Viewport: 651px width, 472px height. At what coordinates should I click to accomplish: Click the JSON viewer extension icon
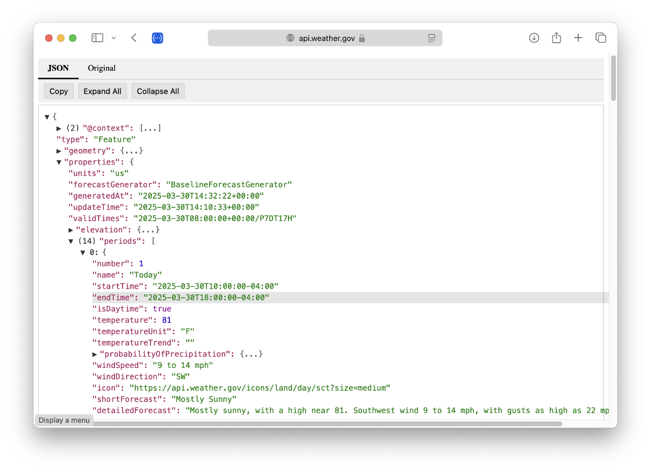pos(157,38)
